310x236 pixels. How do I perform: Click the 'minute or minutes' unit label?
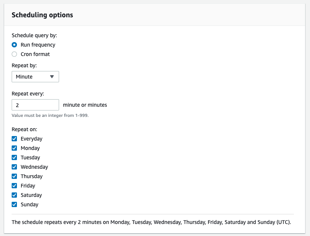[85, 105]
